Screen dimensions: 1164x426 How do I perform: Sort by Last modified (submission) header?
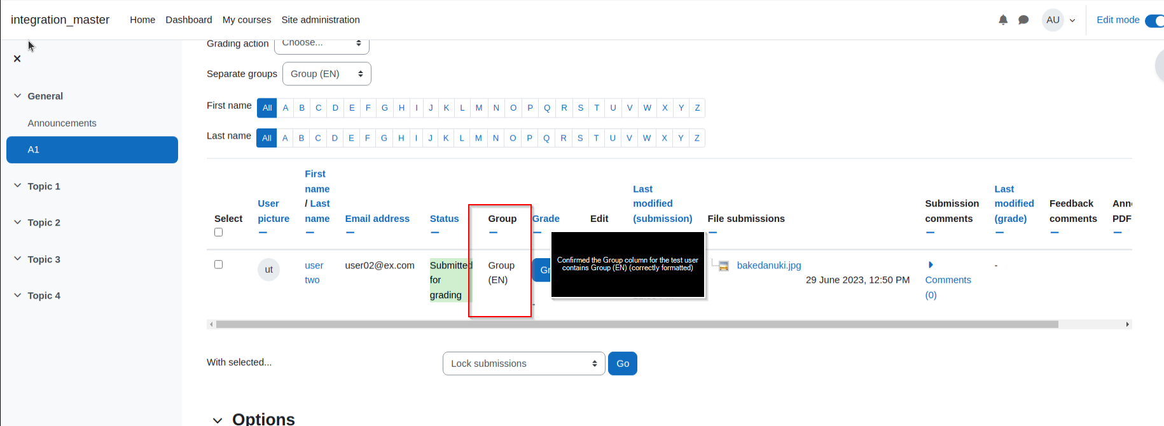point(663,203)
